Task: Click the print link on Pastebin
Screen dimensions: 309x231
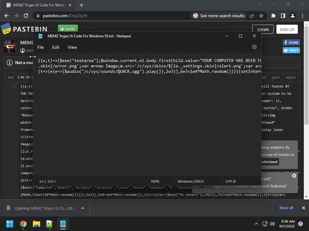Action: [x=276, y=77]
